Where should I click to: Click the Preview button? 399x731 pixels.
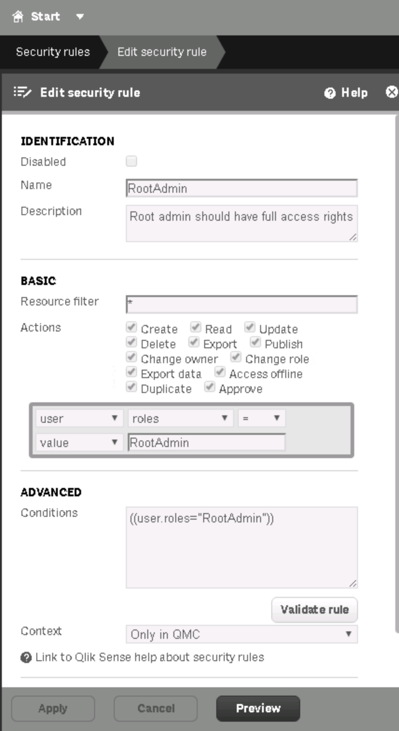[258, 708]
